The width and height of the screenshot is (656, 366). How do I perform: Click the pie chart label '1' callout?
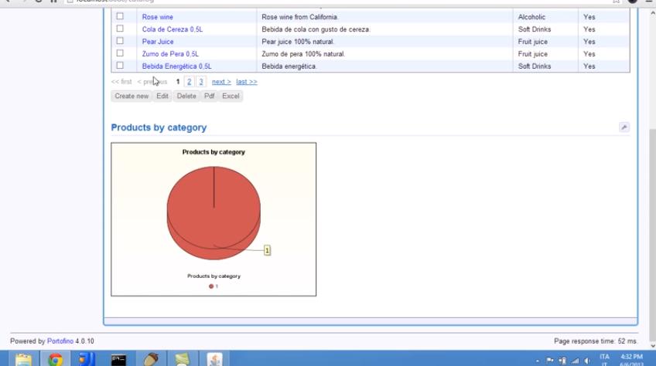[267, 250]
